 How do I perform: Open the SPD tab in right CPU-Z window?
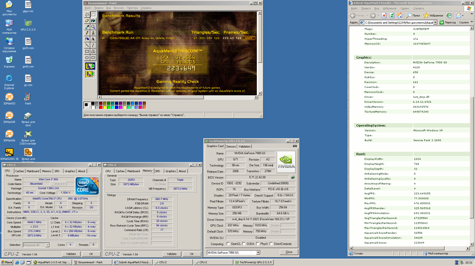click(158, 171)
